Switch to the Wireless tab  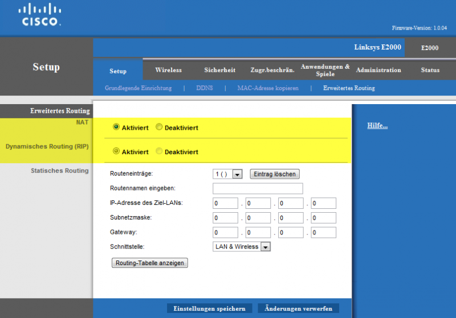pyautogui.click(x=168, y=70)
